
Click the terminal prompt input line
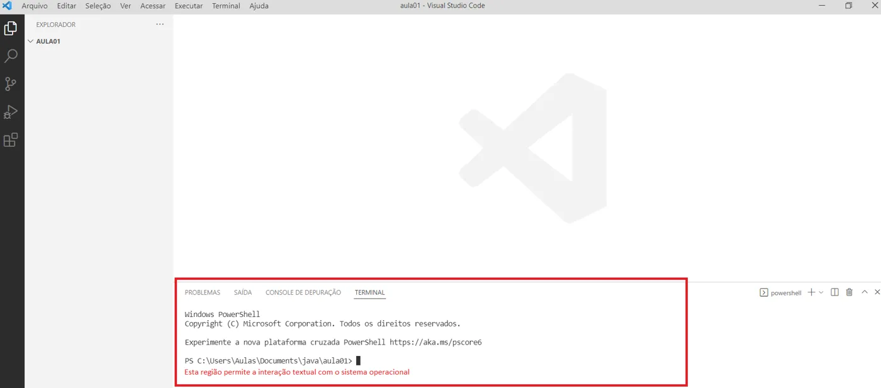(272, 361)
